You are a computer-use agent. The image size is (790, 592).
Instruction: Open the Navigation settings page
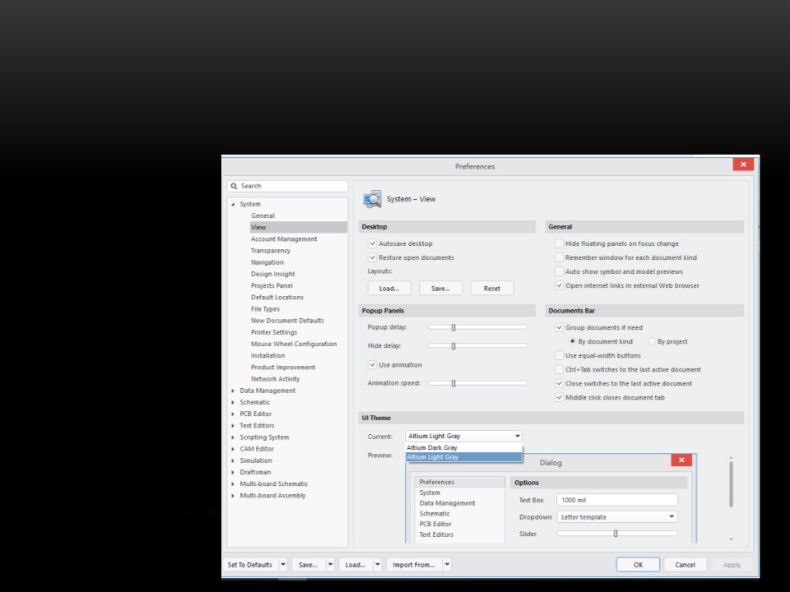[x=267, y=262]
